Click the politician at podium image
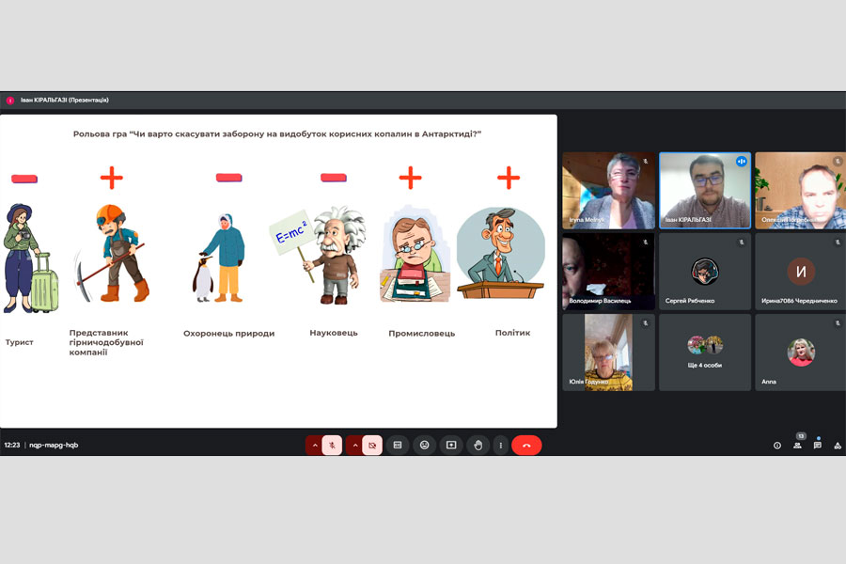The width and height of the screenshot is (846, 564). pyautogui.click(x=501, y=253)
